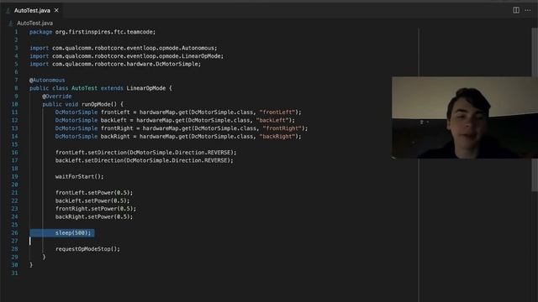Click backLeft.setPower(0.5) line
Screen dimensions: 538x302
coord(92,200)
